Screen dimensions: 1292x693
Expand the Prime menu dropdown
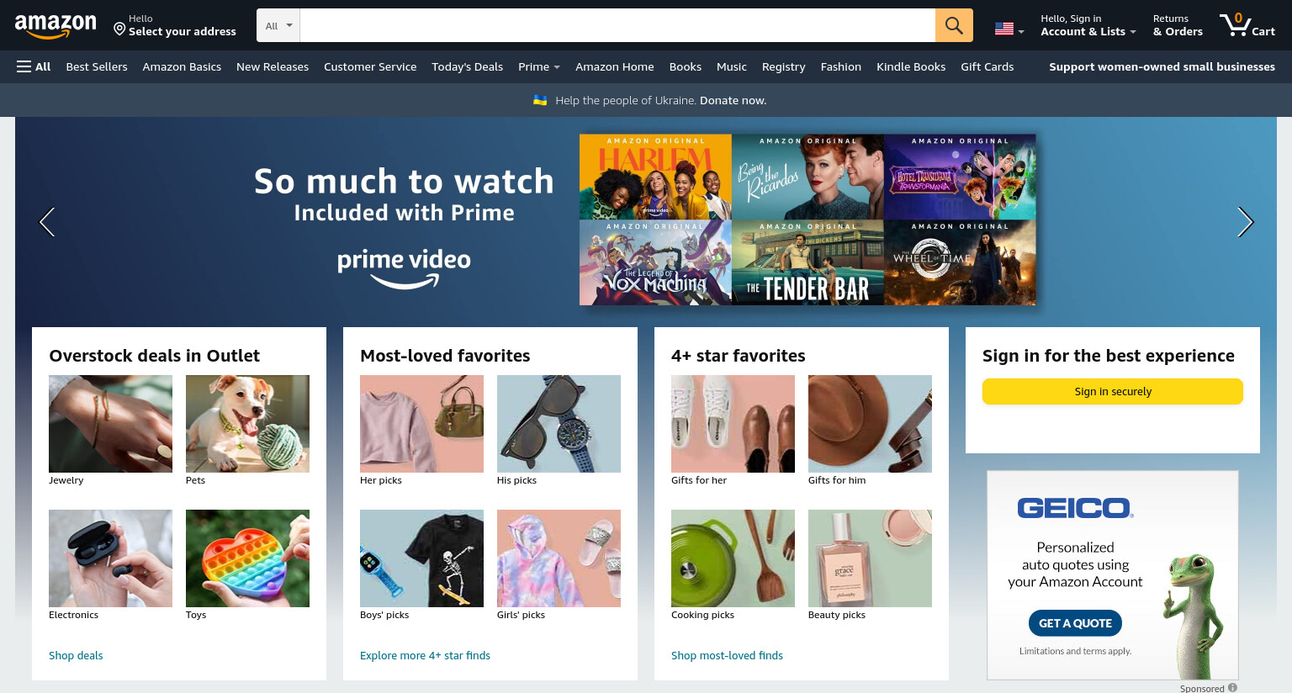coord(538,66)
